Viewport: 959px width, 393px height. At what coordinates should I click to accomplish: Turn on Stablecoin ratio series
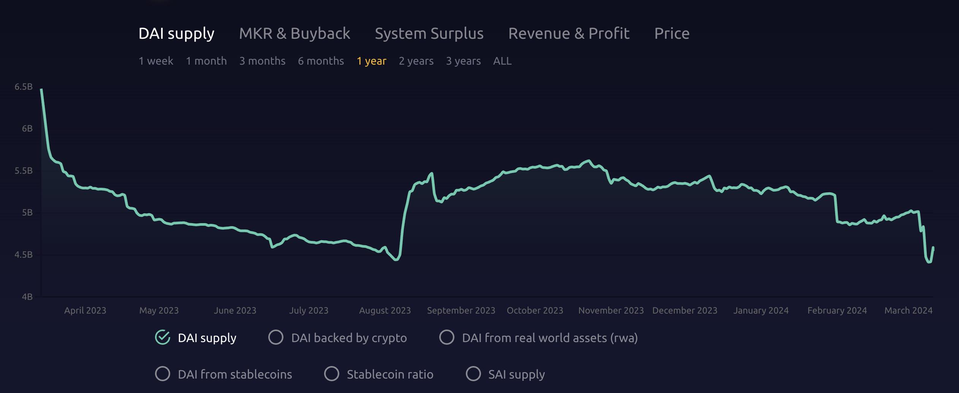pos(331,374)
